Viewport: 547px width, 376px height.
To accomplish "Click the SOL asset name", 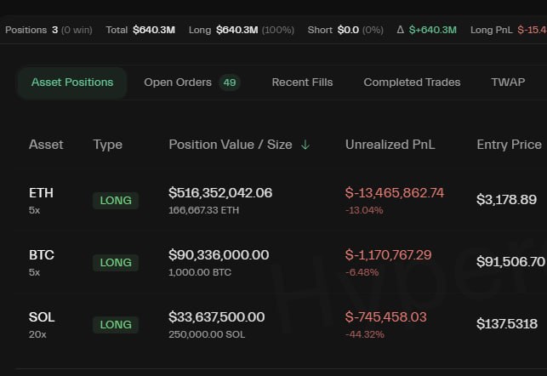I will [41, 317].
